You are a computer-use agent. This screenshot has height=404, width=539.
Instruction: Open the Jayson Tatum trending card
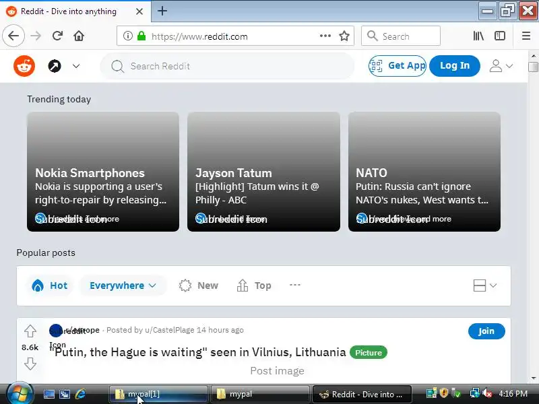point(263,172)
